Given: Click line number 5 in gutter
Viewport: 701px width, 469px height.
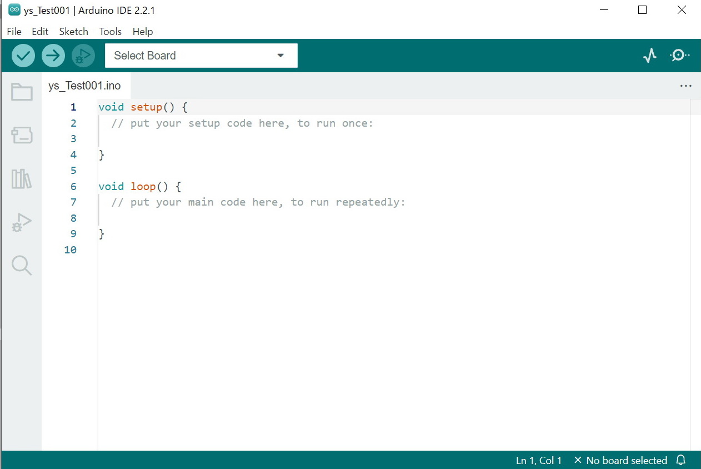Looking at the screenshot, I should pos(73,171).
